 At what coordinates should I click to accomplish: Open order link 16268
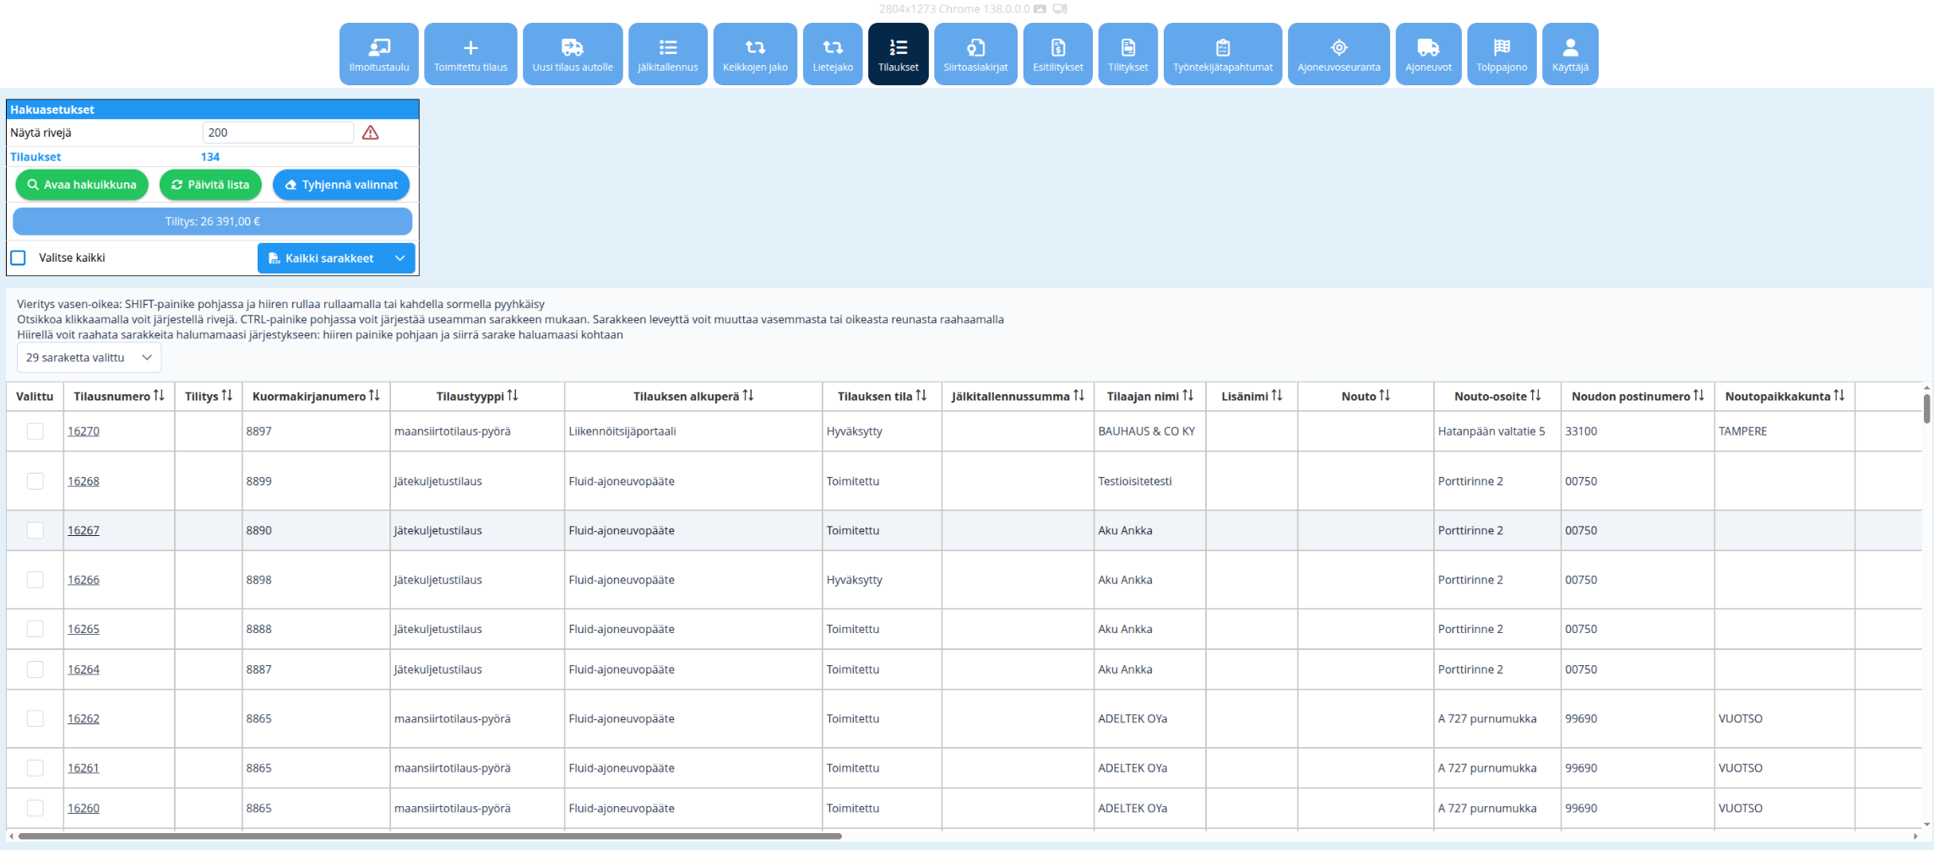pos(84,481)
